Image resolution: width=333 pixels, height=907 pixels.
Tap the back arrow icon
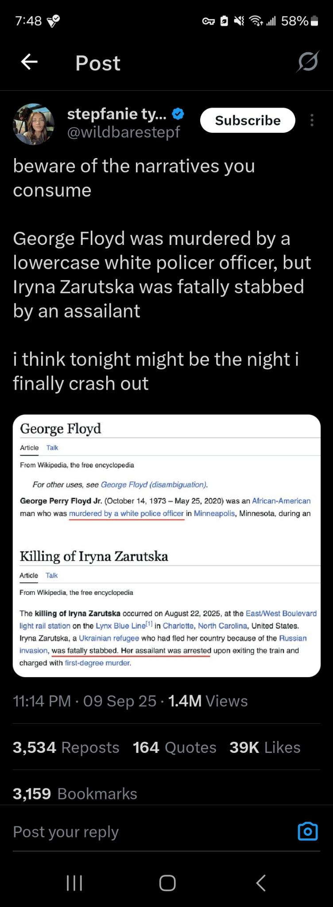(29, 62)
